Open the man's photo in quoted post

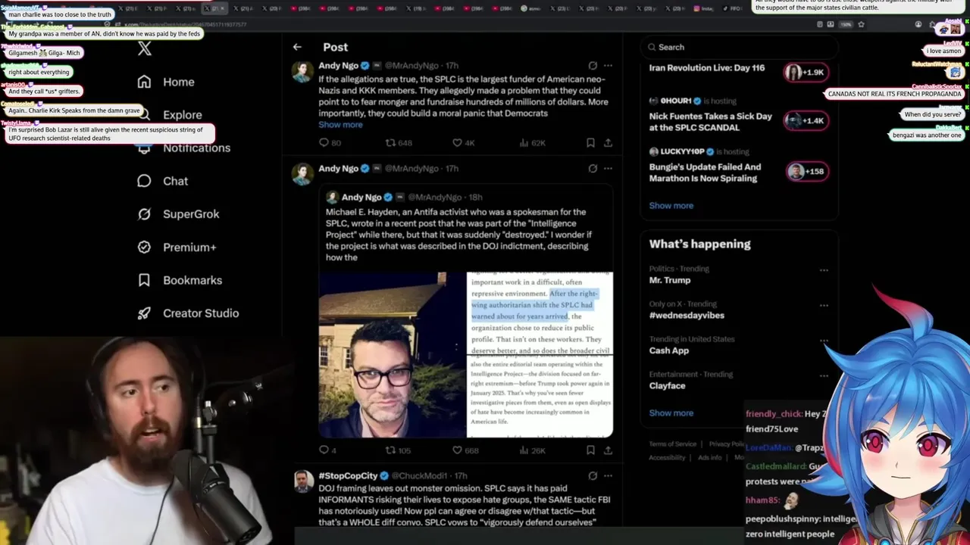pos(392,355)
